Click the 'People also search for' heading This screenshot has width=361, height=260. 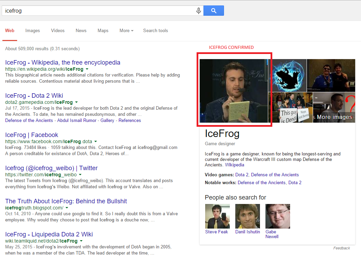235,197
